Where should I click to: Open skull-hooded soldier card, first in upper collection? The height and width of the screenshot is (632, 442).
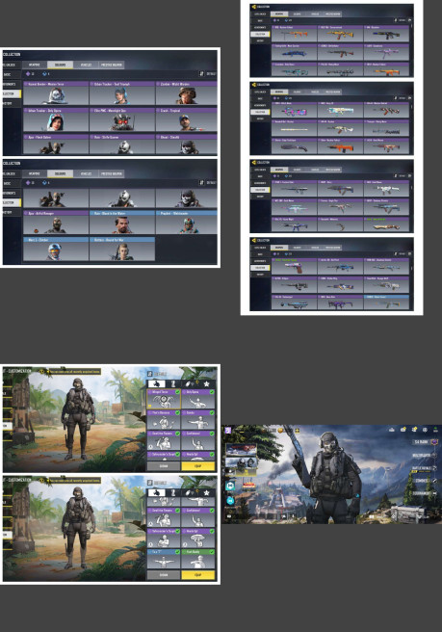click(56, 93)
